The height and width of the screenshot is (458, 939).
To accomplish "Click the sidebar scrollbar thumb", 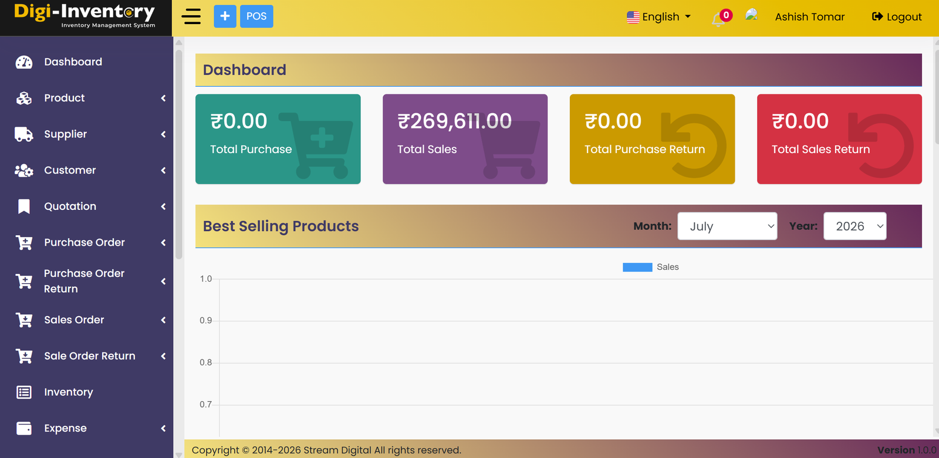I will pyautogui.click(x=179, y=154).
